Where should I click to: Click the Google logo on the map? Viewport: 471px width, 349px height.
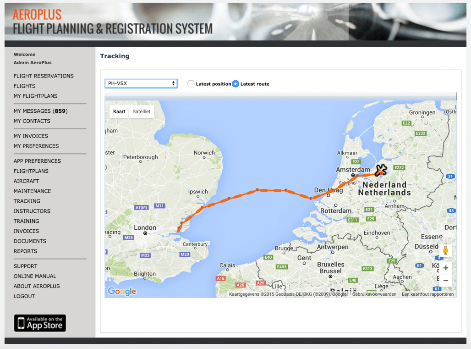(121, 291)
